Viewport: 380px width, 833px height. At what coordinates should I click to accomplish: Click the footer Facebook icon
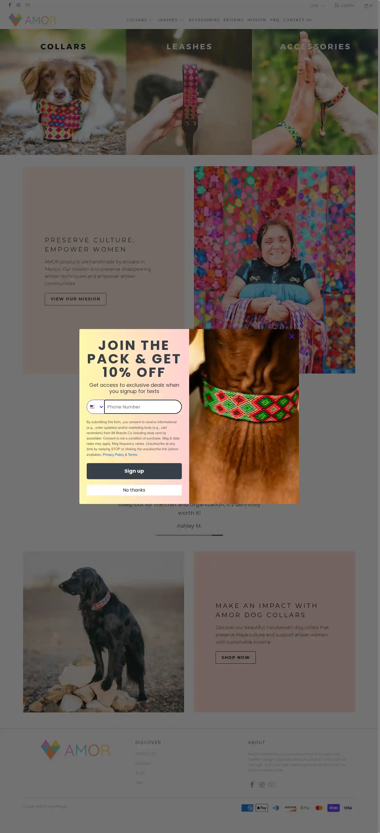pos(252,785)
